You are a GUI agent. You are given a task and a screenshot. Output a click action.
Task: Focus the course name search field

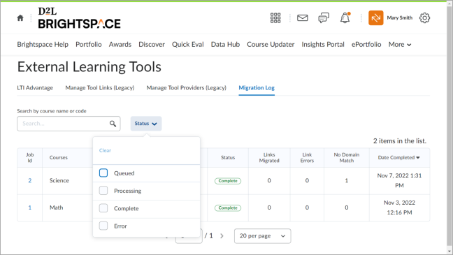click(69, 124)
